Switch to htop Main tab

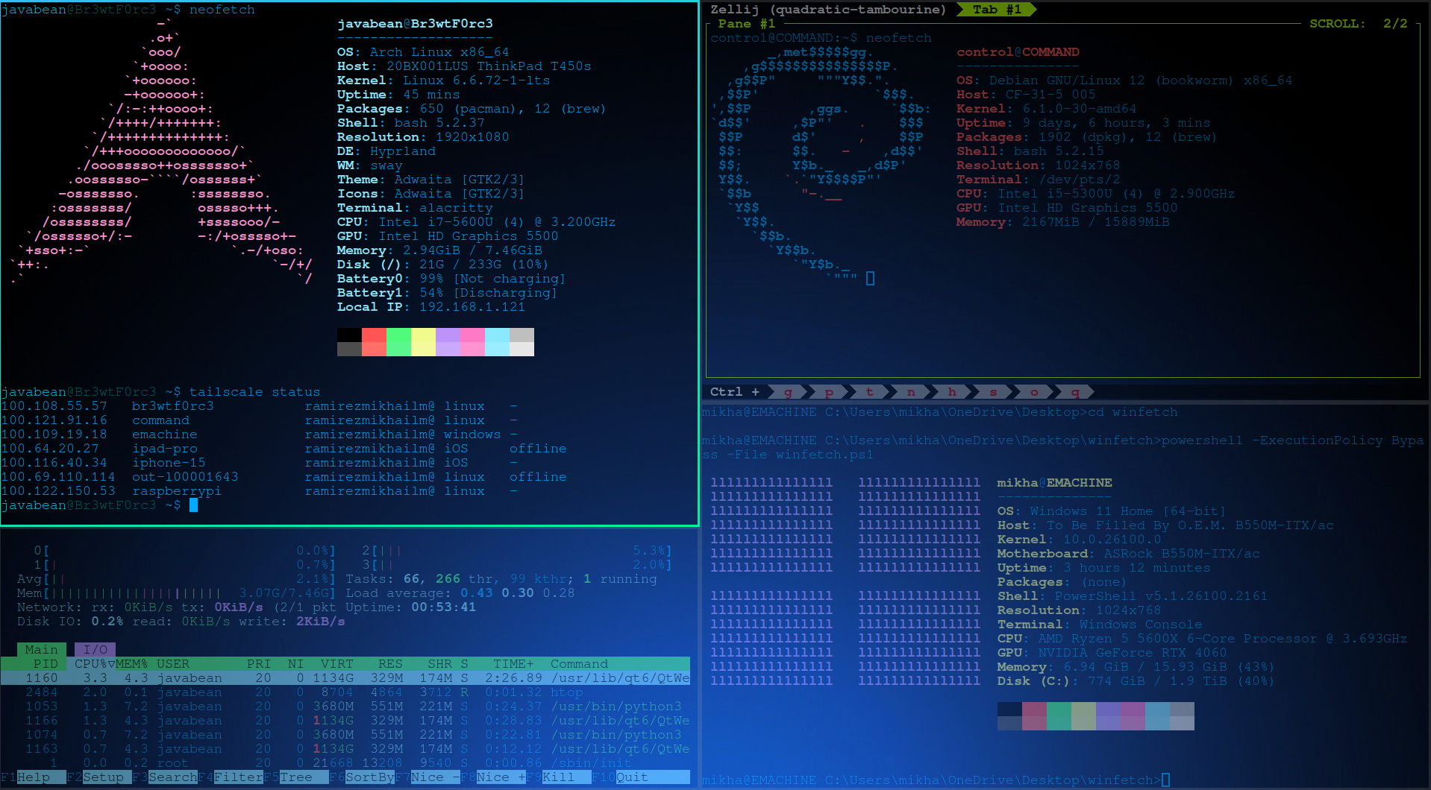[42, 649]
